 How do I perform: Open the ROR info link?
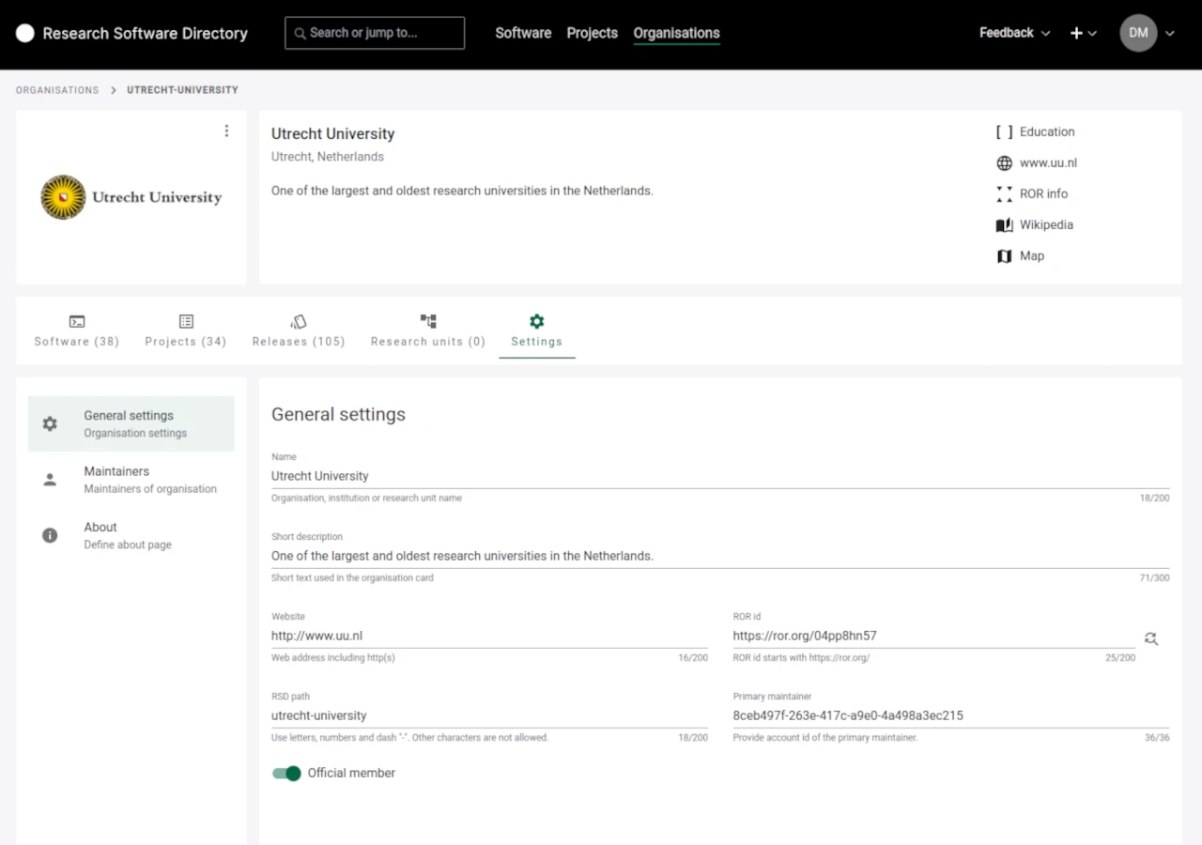[1043, 194]
